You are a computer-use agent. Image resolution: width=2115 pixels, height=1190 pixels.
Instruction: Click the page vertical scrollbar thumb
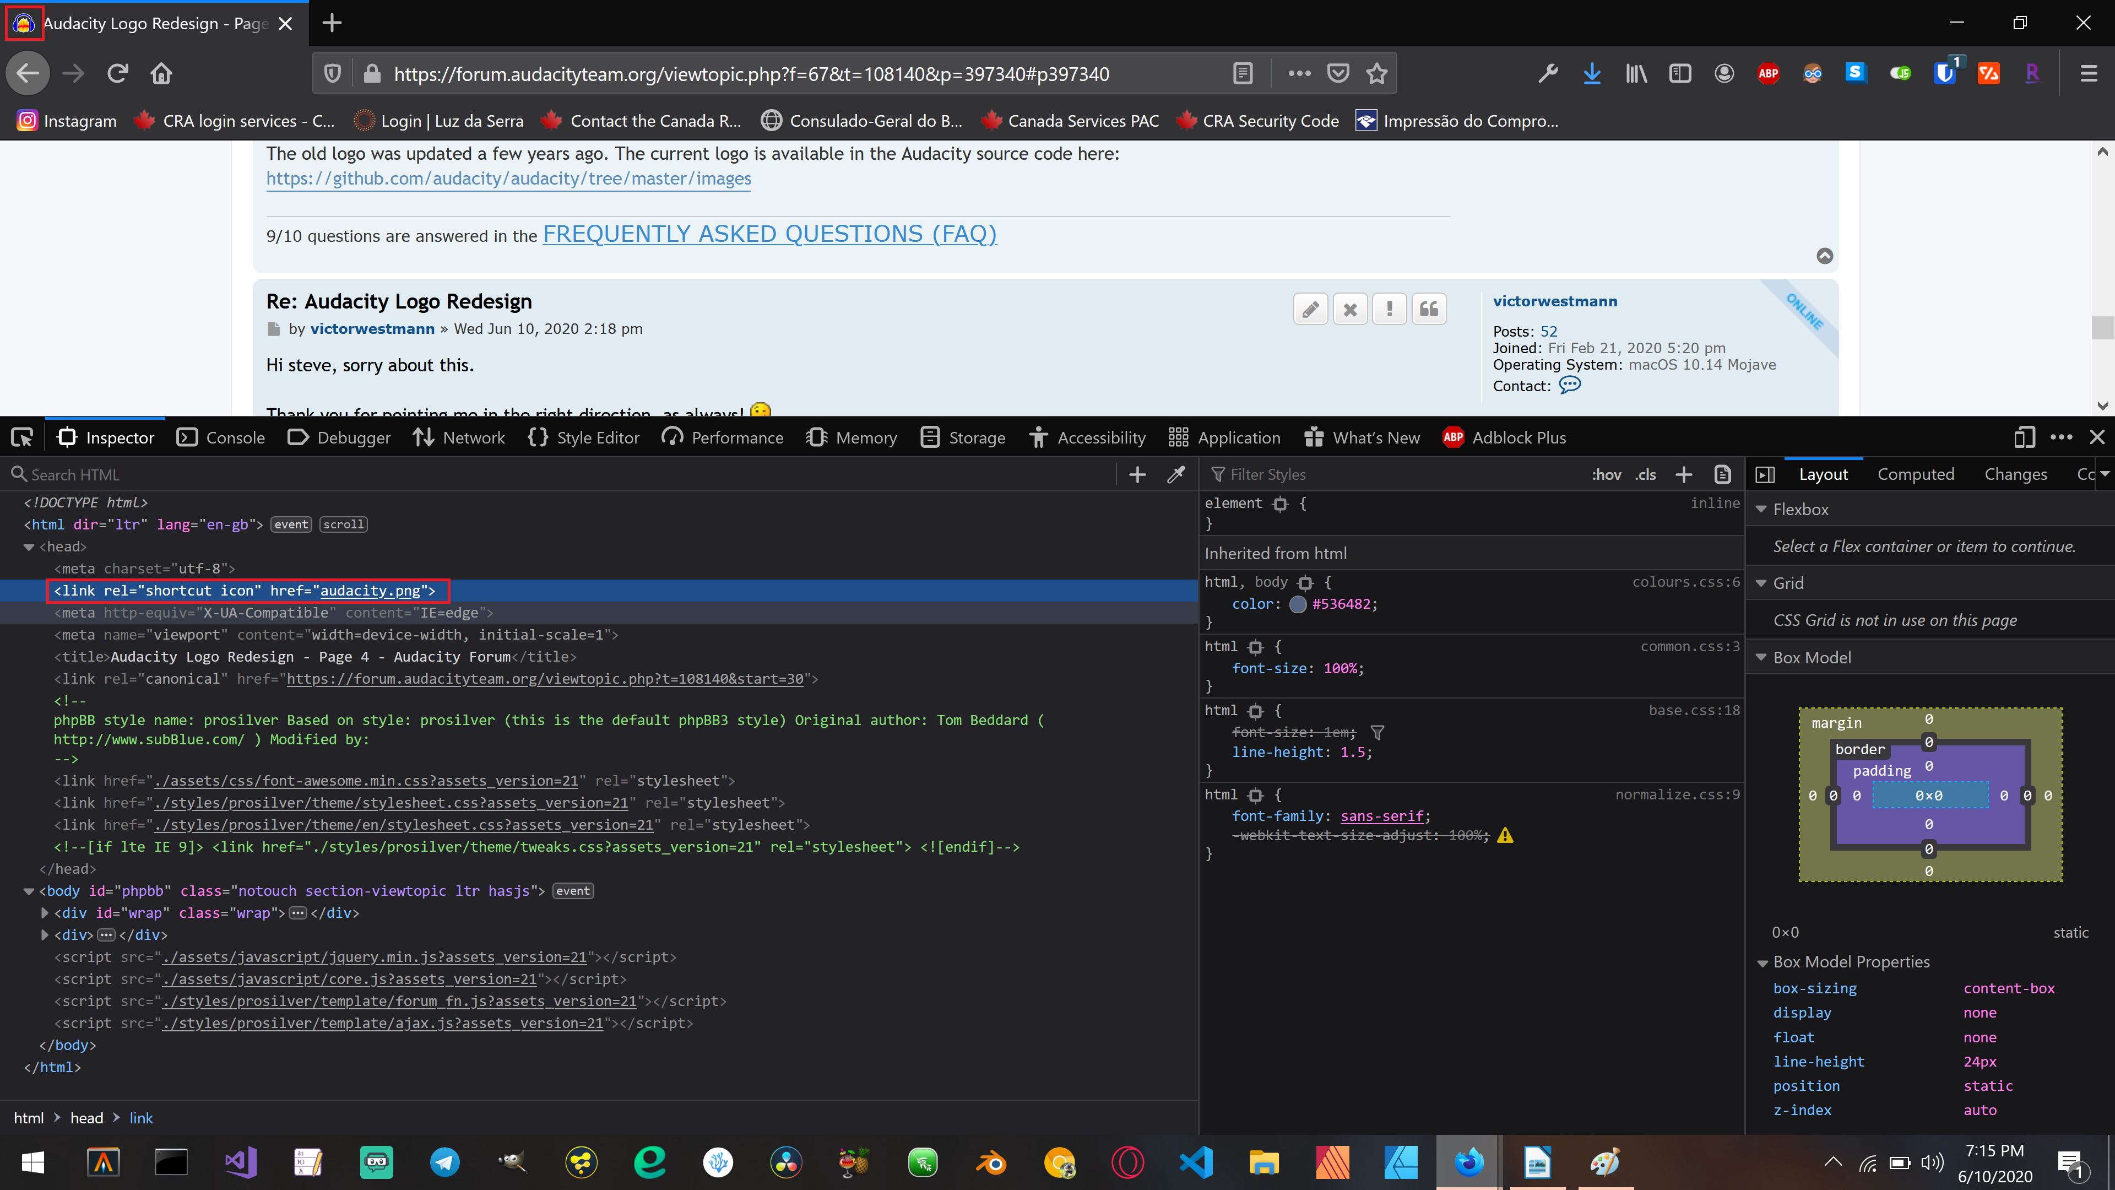click(x=2102, y=327)
